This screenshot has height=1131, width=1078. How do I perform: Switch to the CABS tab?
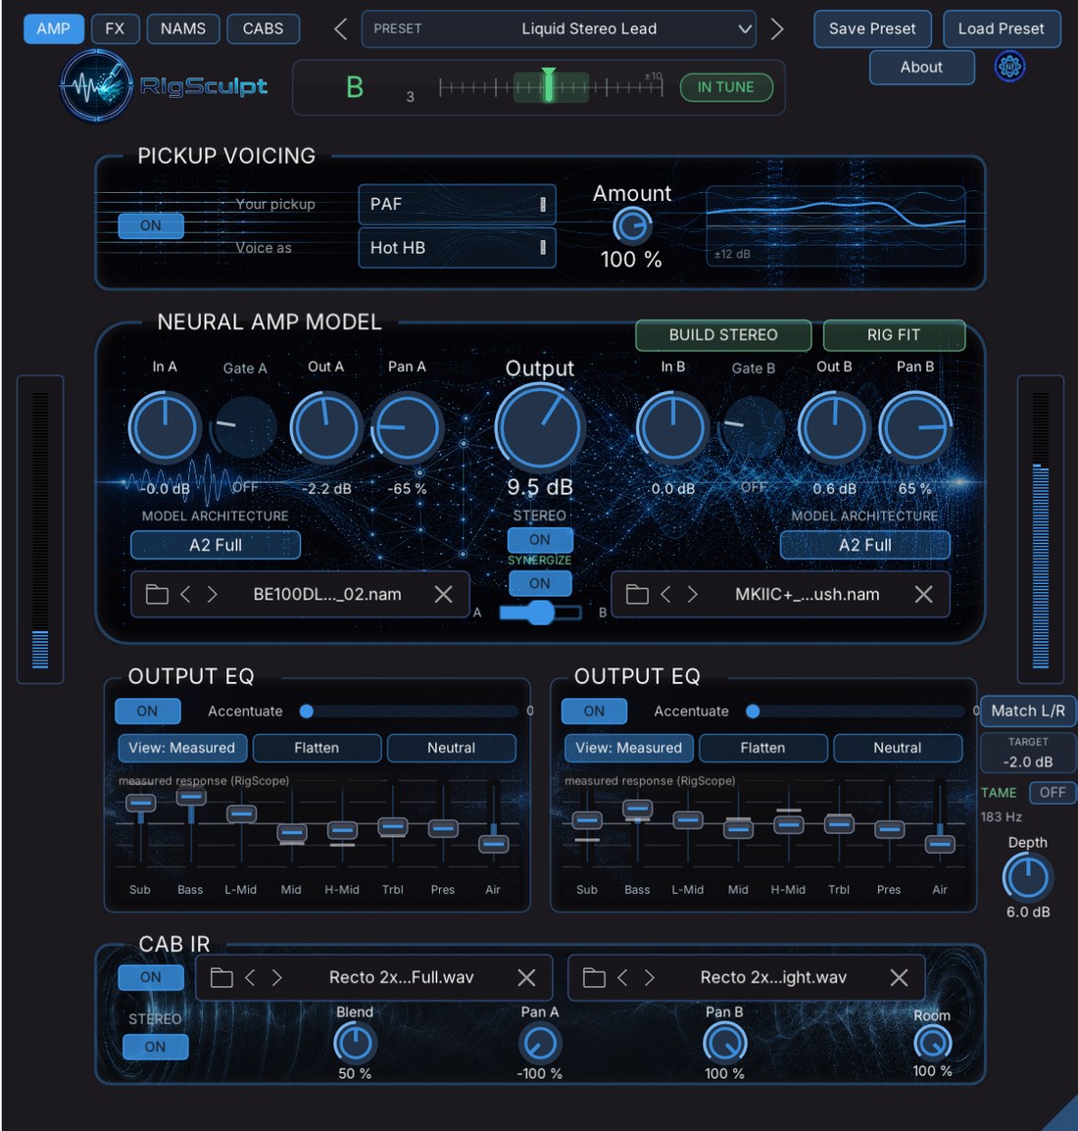tap(264, 28)
